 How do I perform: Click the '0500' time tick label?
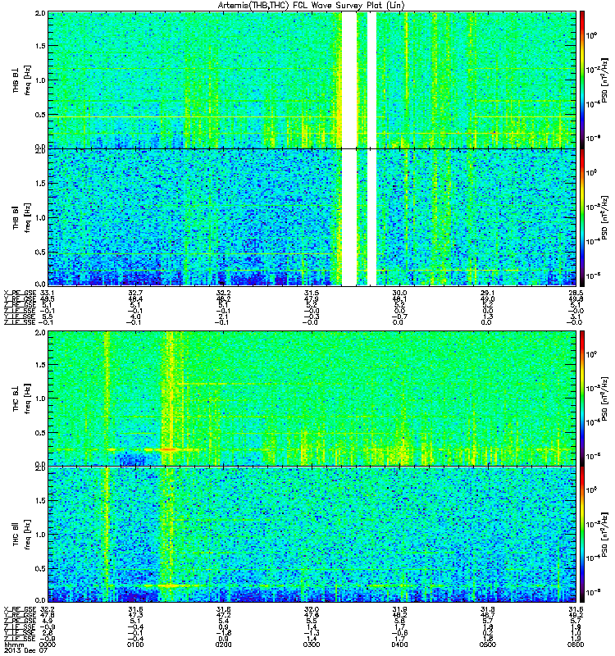[487, 645]
